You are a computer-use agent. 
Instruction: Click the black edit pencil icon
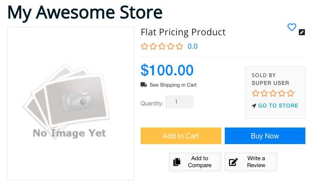(302, 32)
